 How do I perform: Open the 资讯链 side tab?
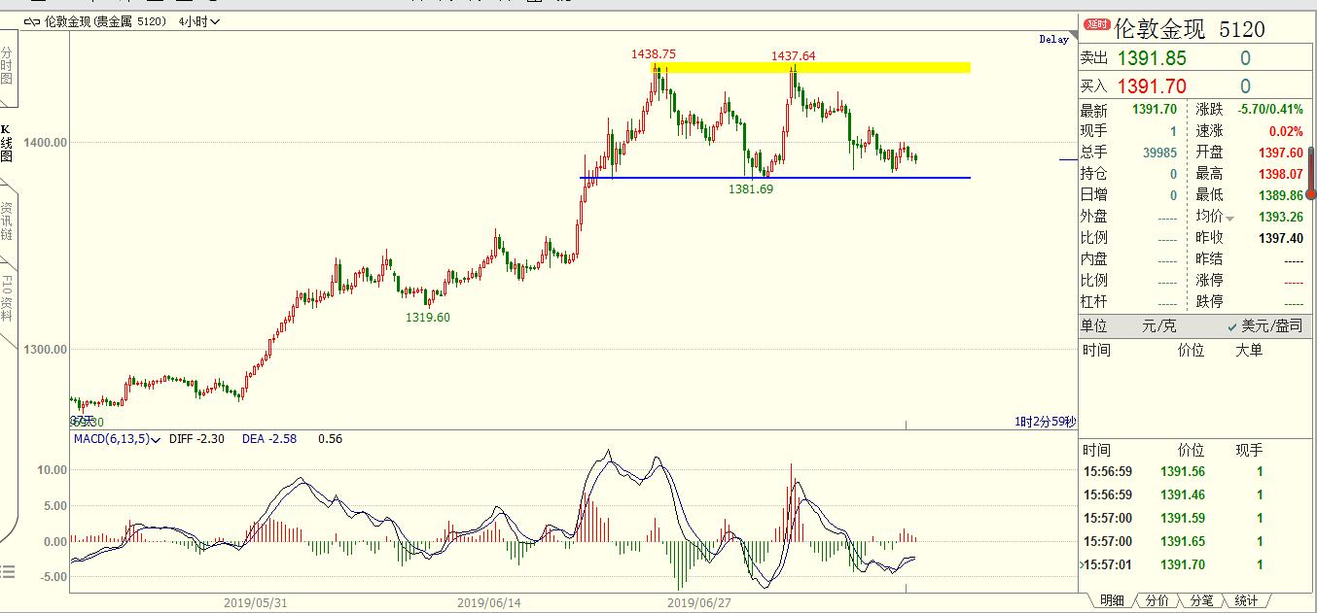pos(7,222)
